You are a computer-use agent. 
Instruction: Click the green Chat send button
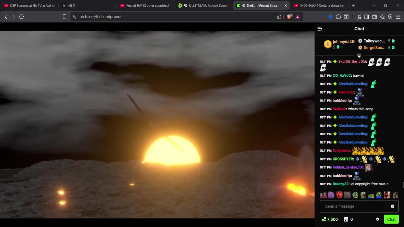[391, 219]
